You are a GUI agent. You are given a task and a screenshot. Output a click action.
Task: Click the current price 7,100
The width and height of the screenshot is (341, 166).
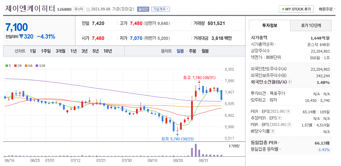tap(17, 27)
